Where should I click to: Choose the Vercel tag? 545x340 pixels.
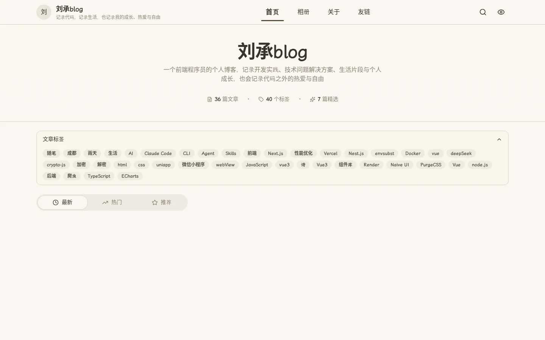[330, 153]
